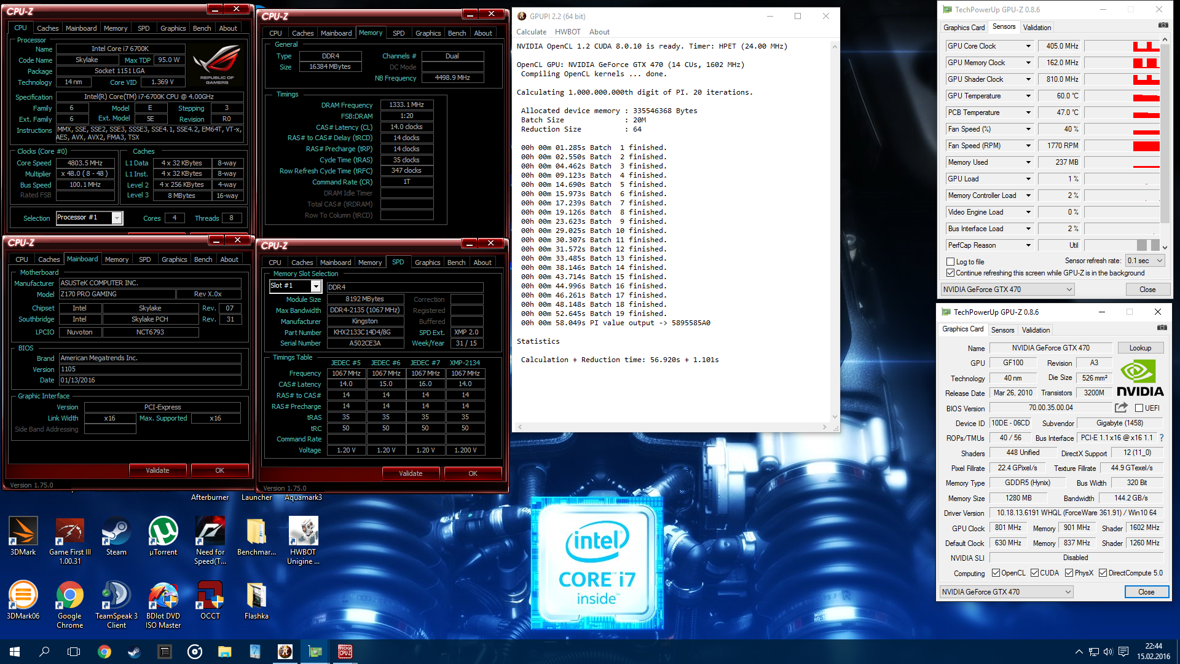Viewport: 1180px width, 664px height.
Task: Open the µTorrent desktop icon
Action: pyautogui.click(x=163, y=536)
